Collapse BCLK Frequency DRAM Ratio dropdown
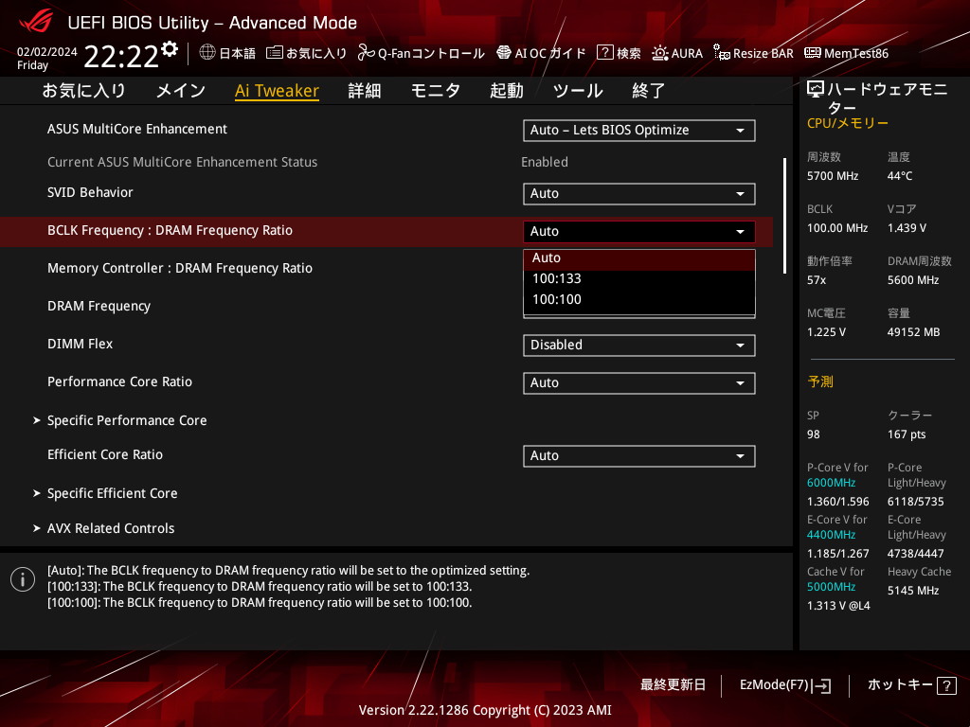The width and height of the screenshot is (970, 727). click(x=639, y=231)
